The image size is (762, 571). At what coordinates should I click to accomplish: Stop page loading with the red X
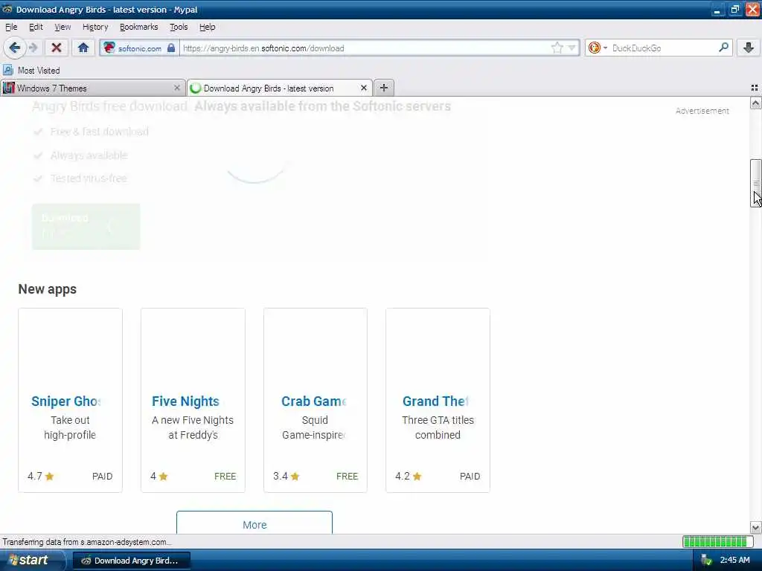click(57, 48)
